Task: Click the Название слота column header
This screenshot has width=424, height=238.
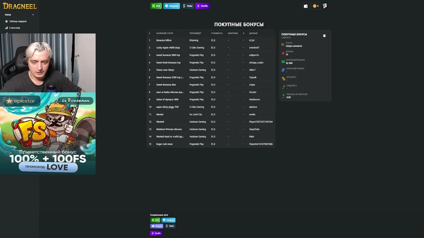Action: point(165,33)
